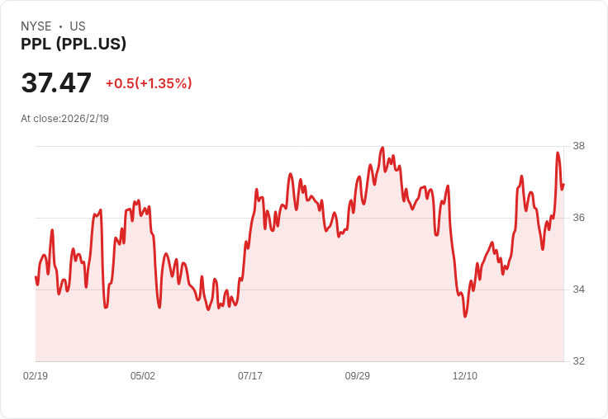Click the 38 y-axis price label
The height and width of the screenshot is (419, 608).
point(578,146)
